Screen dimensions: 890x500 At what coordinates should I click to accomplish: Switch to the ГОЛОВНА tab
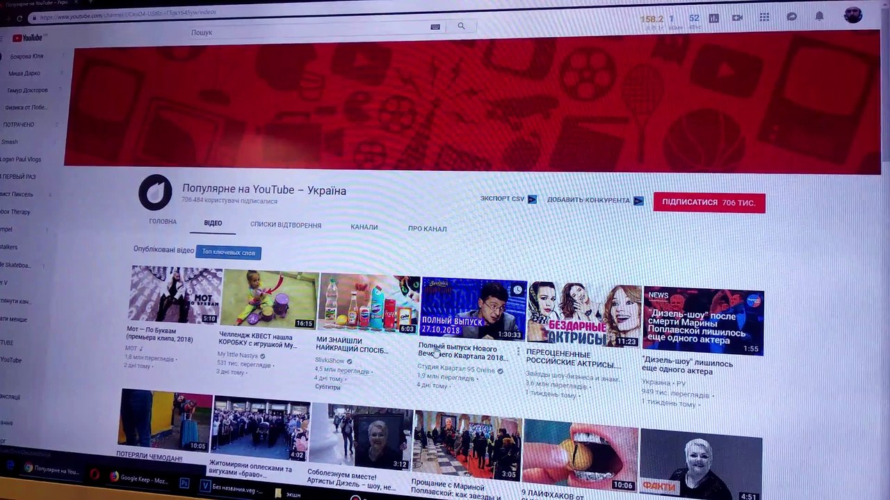click(x=163, y=222)
